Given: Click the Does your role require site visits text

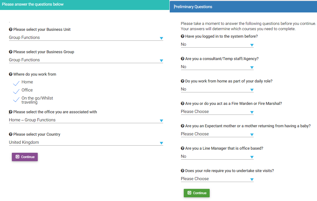Looking at the screenshot, I should (229, 171).
